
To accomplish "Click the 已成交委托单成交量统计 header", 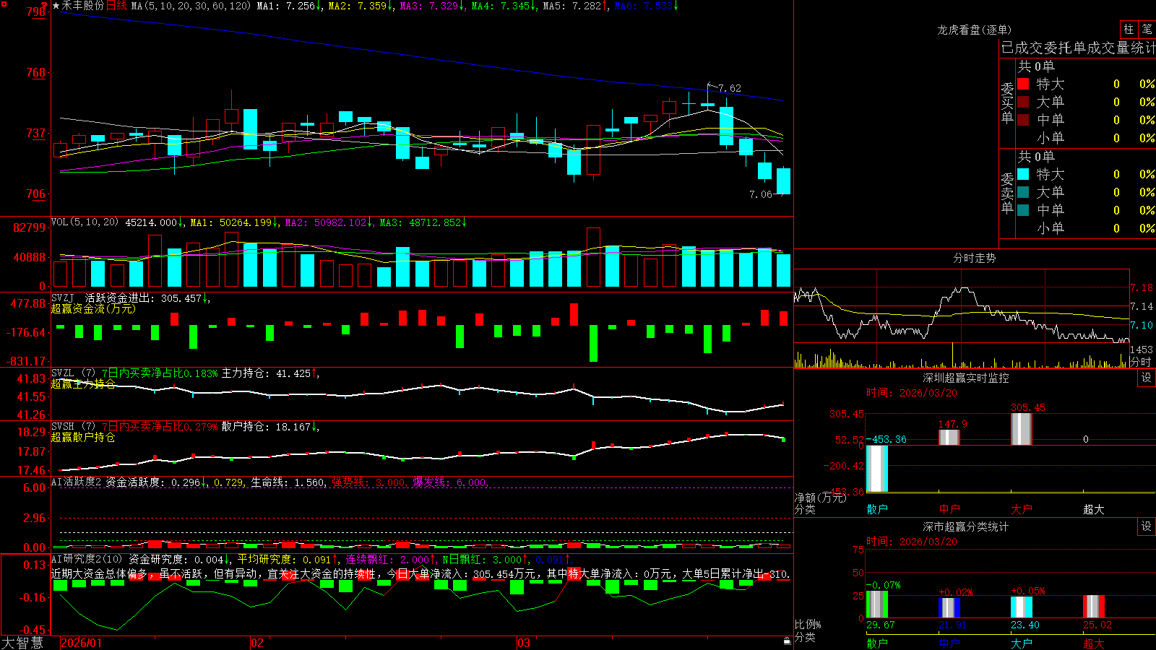I will click(1078, 48).
